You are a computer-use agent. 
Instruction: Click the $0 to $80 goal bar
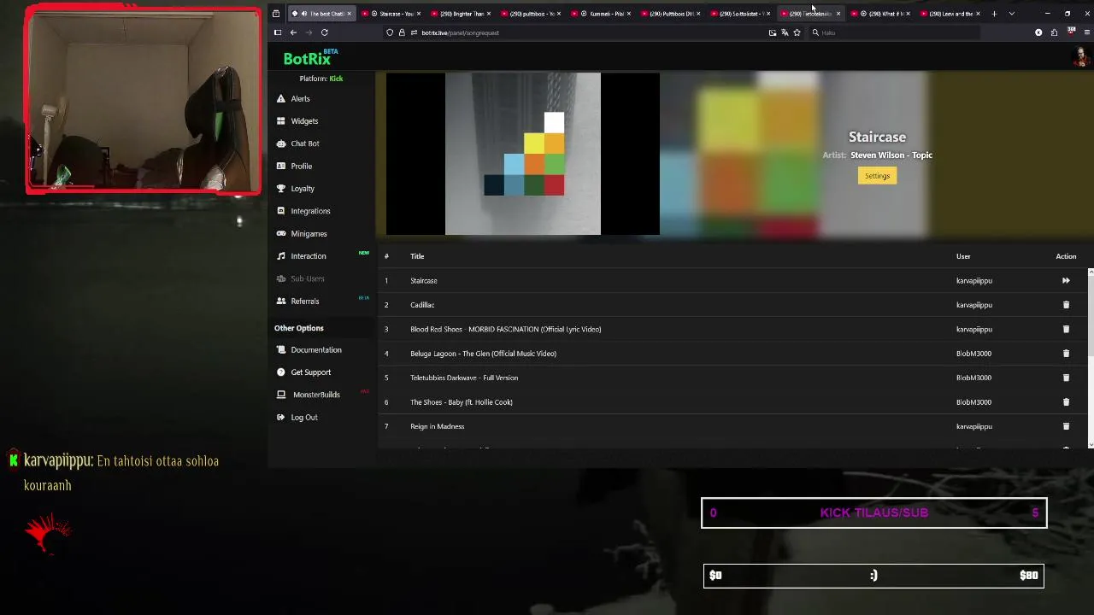[873, 576]
